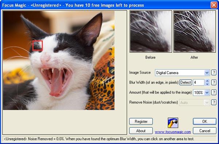Open the Remove Noise Auto dropdown
This screenshot has width=219, height=144.
pyautogui.click(x=207, y=103)
